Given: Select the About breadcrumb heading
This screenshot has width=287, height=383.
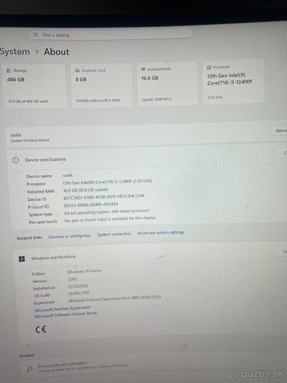Looking at the screenshot, I should click(56, 52).
